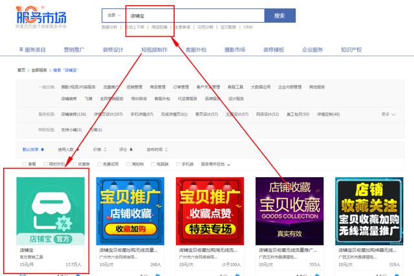Viewport: 414px width, 276px height.
Task: Open the 装修模板 nav tab
Action: (x=274, y=50)
